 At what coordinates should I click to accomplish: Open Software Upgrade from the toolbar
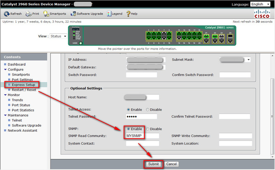click(x=87, y=14)
